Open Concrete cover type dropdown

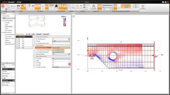tap(61, 67)
